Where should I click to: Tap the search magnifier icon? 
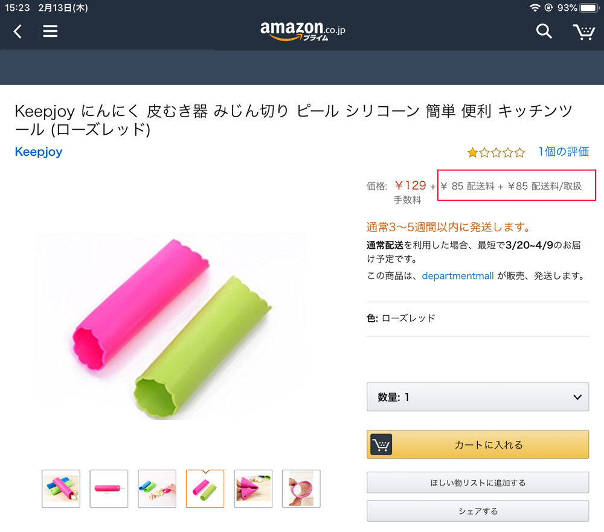pyautogui.click(x=544, y=31)
